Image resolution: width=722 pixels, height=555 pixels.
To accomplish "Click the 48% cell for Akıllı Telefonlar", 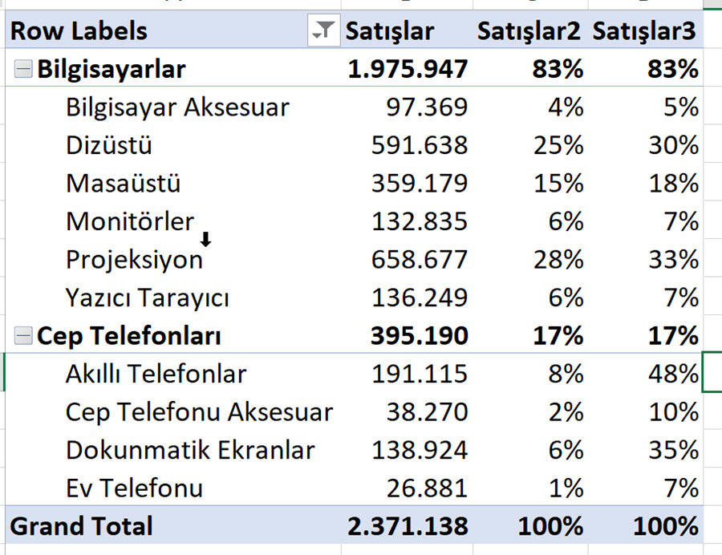I will (x=673, y=374).
